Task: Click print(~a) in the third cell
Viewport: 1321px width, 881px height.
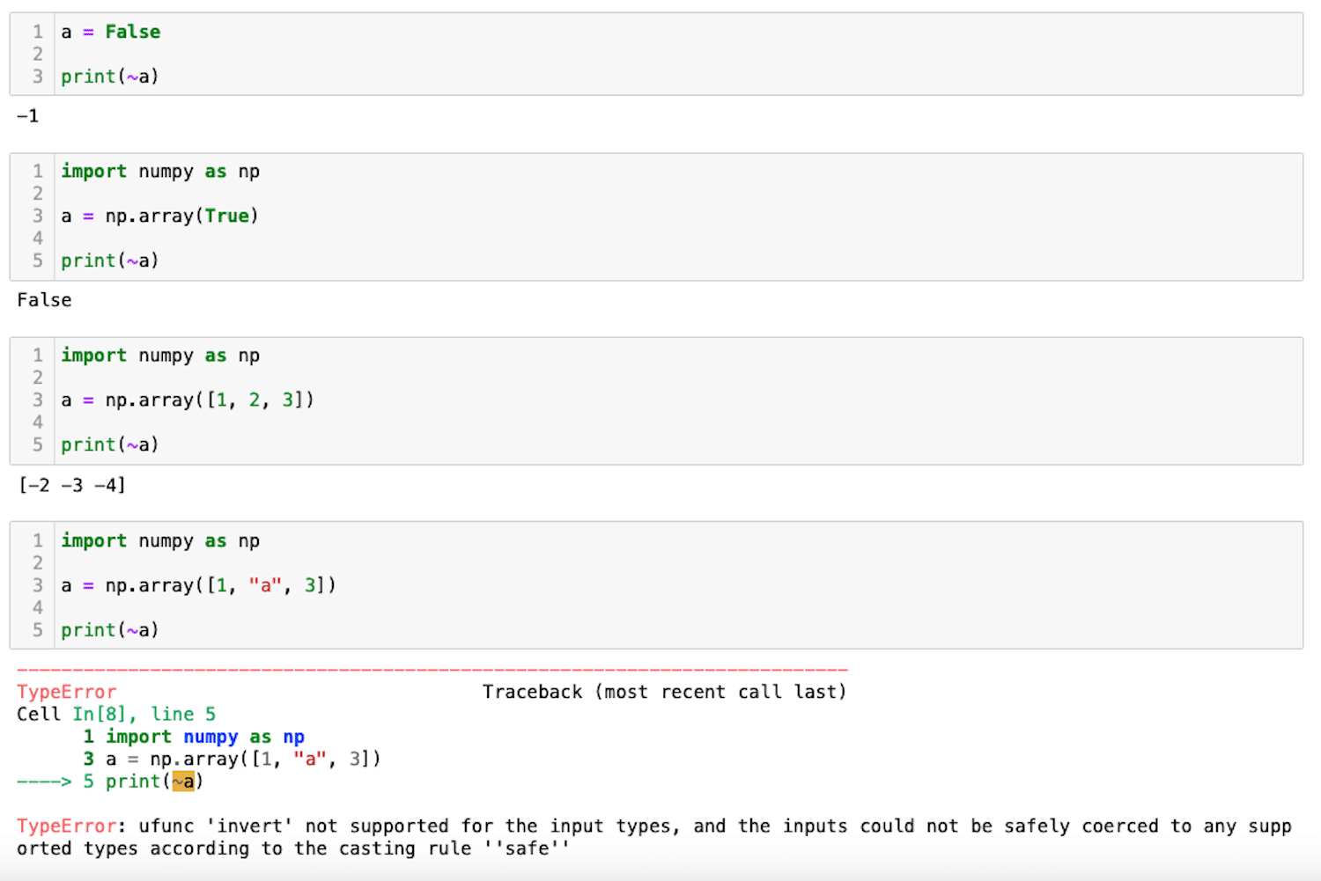Action: (110, 444)
